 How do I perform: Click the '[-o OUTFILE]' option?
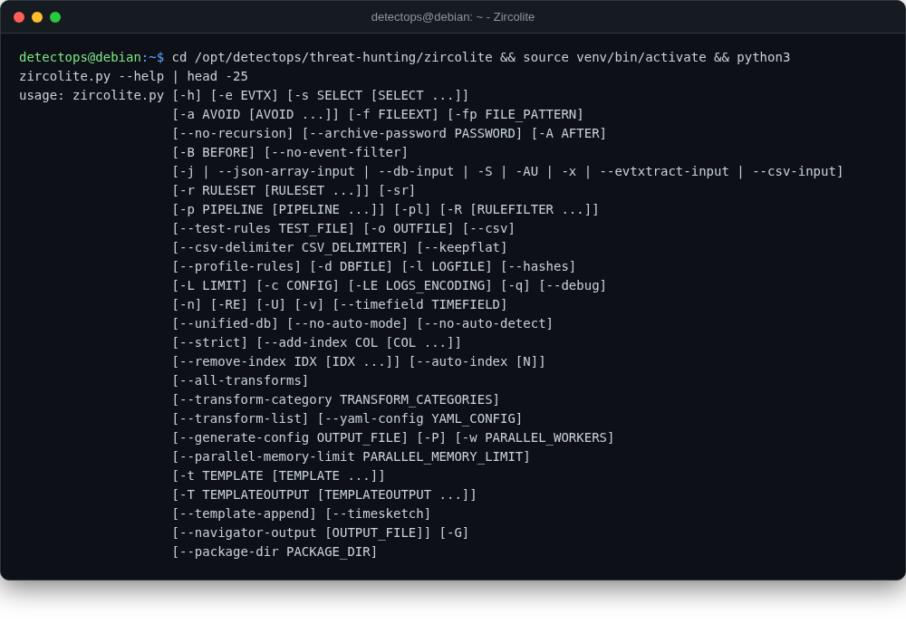click(x=409, y=229)
